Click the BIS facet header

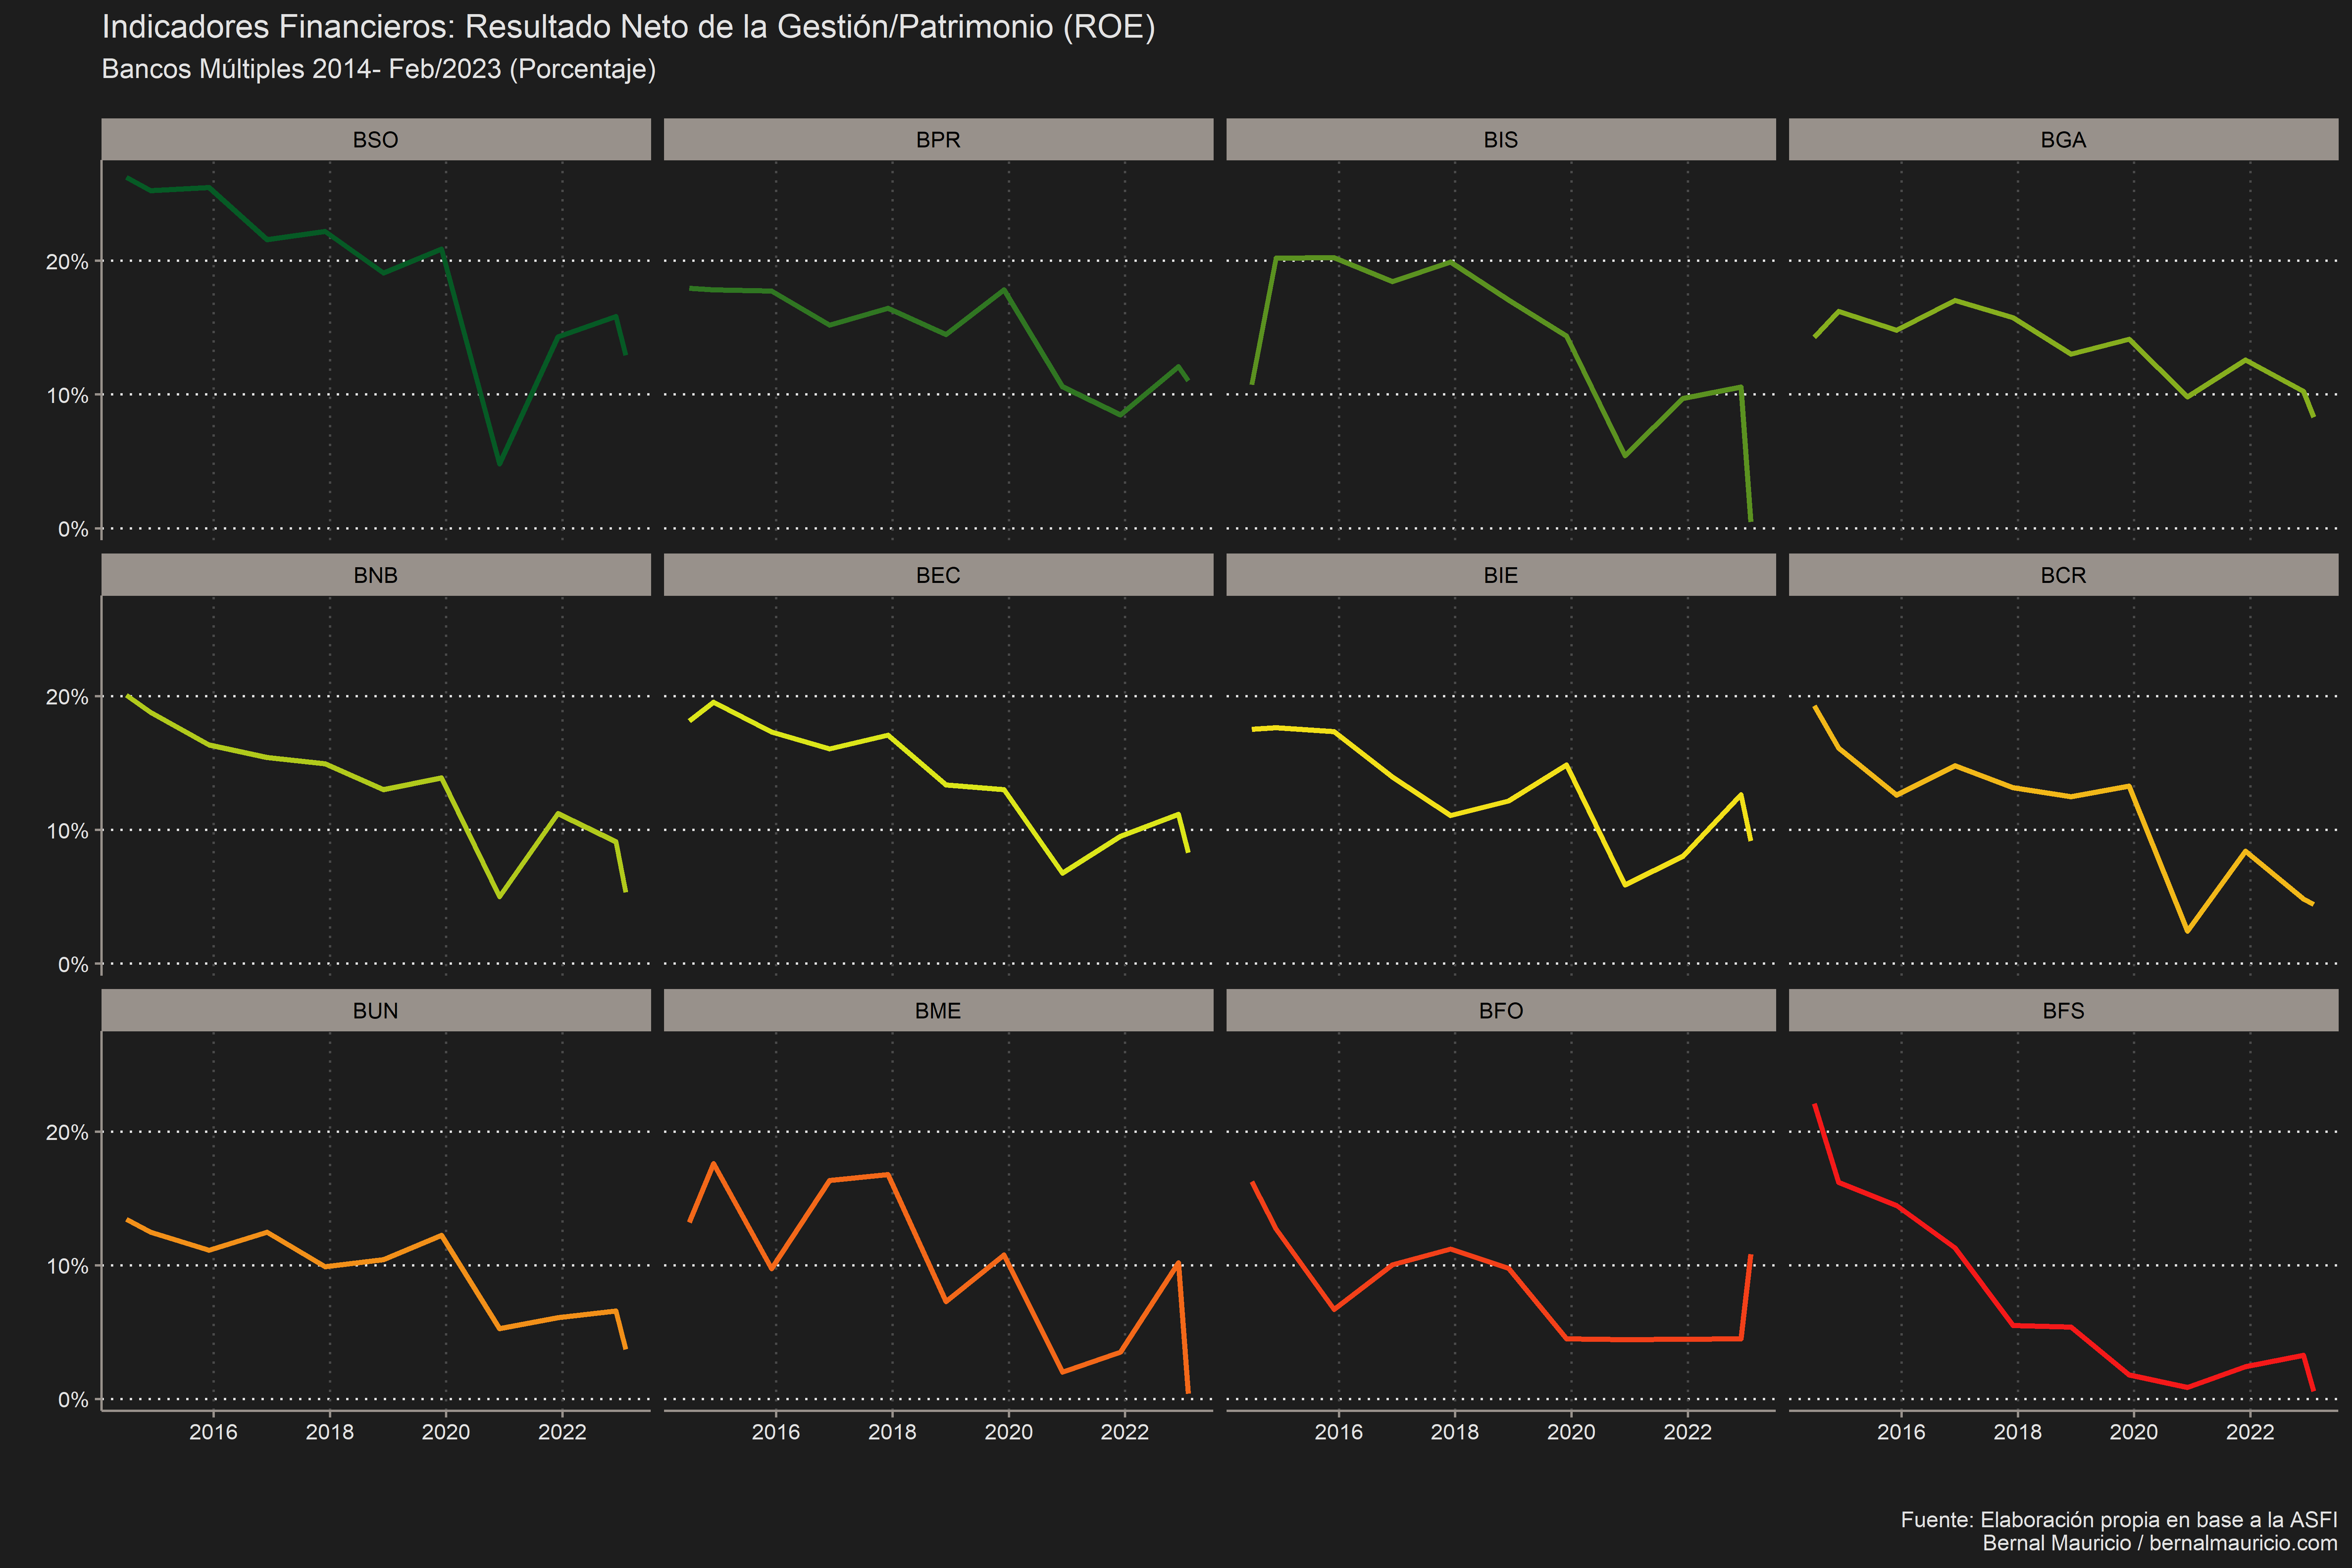(x=1501, y=139)
